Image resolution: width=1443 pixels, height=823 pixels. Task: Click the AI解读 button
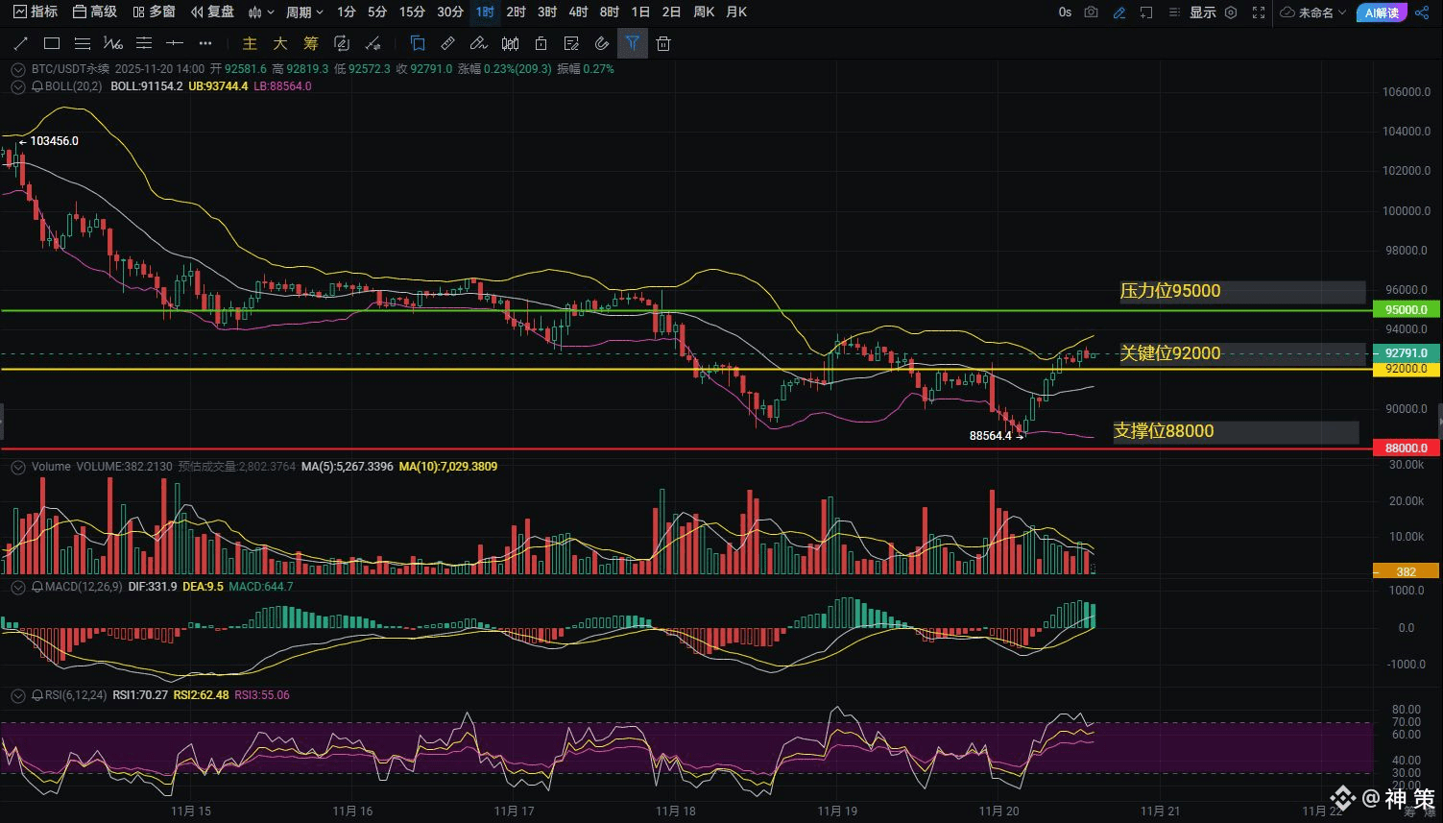1382,12
